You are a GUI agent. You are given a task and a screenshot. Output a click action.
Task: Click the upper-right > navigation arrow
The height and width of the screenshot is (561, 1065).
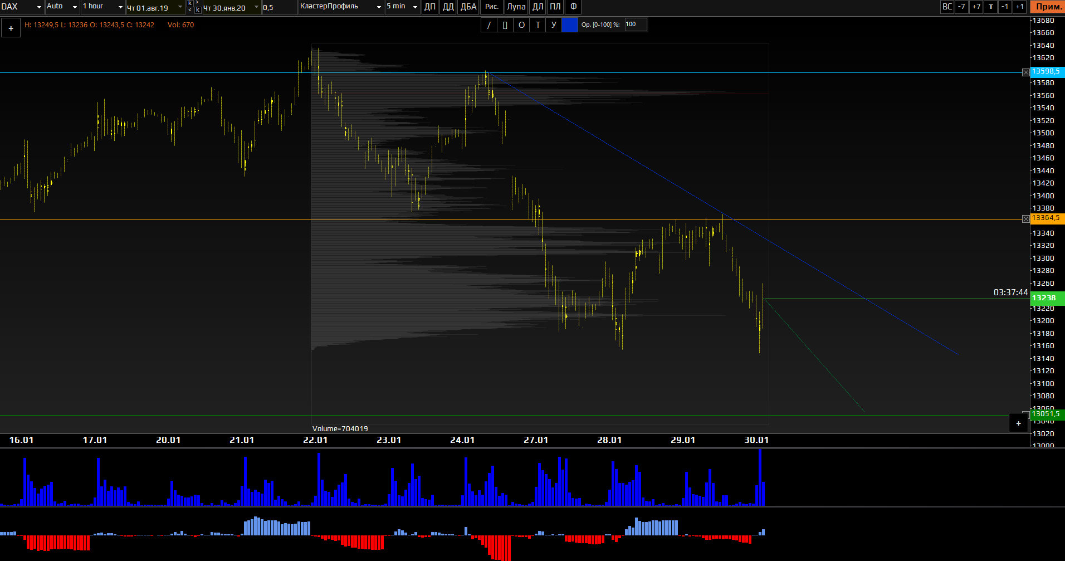(197, 3)
